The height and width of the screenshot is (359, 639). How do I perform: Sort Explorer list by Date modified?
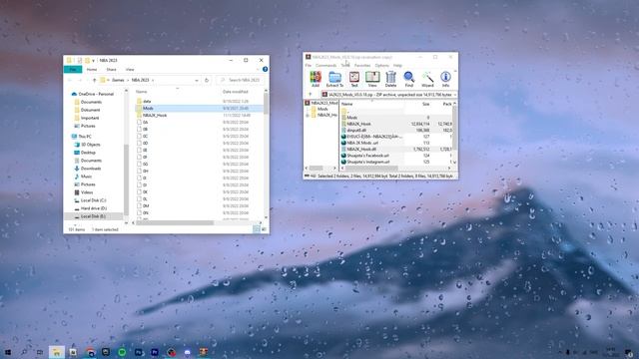pos(236,92)
